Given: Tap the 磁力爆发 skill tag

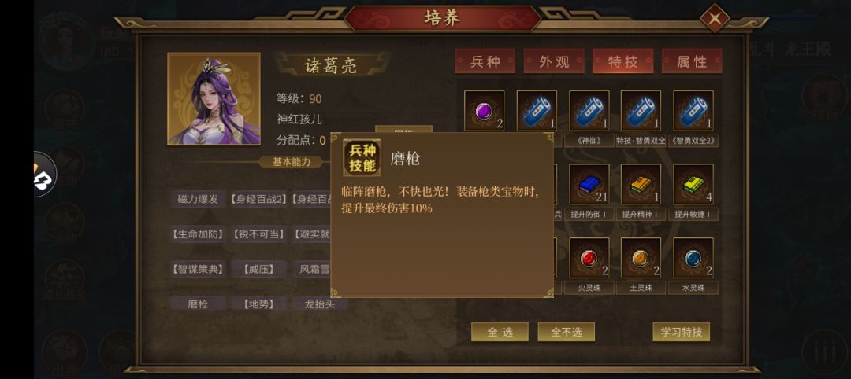Looking at the screenshot, I should click(198, 199).
